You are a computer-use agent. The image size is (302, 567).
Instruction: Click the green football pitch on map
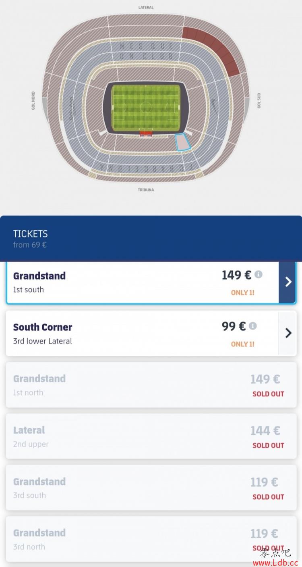point(146,108)
